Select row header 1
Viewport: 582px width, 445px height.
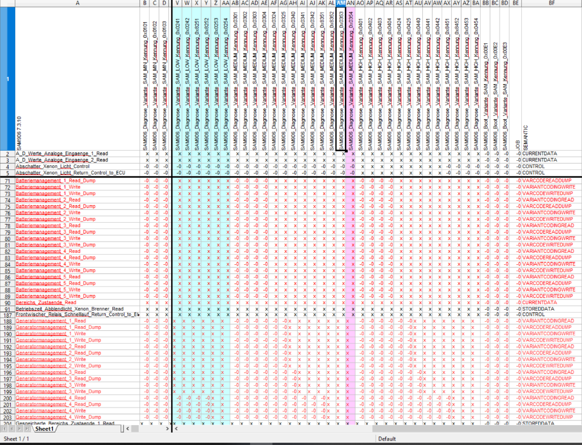(x=7, y=79)
